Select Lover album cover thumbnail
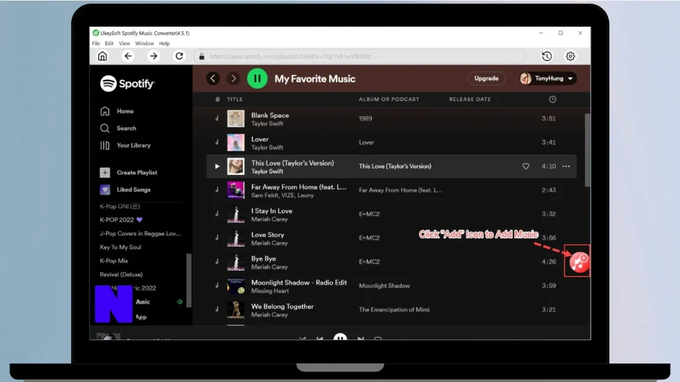This screenshot has height=382, width=680. 236,143
